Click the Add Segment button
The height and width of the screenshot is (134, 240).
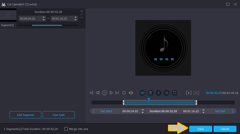point(25,115)
